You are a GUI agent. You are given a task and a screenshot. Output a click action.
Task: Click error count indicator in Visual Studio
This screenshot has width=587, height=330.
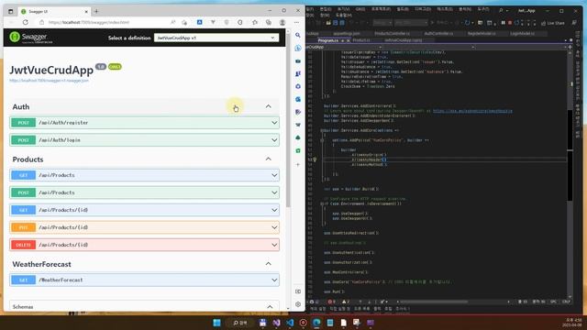click(331, 302)
